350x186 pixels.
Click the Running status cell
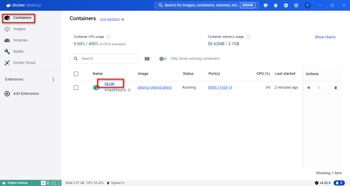coord(189,87)
